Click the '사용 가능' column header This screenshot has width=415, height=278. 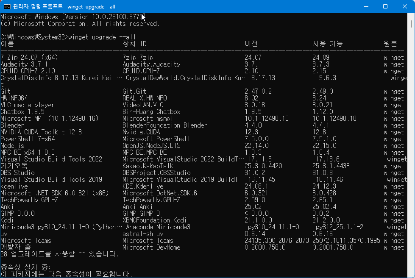327,44
